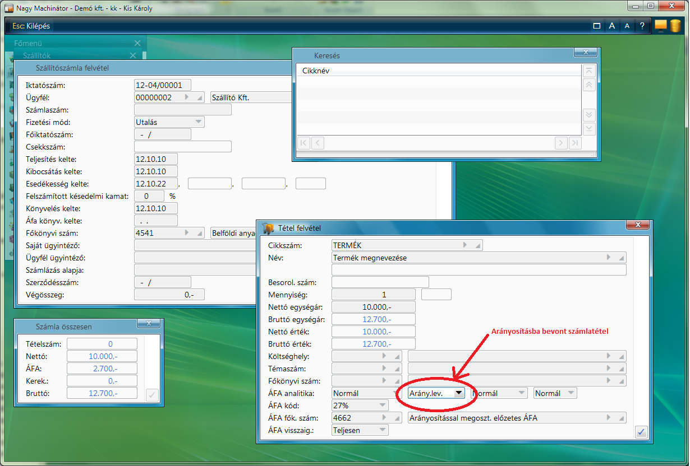Open the Ügyfél code lookup arrow
690x466 pixels.
pos(187,97)
